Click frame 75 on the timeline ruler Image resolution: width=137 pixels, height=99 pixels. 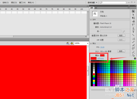[x=52, y=9]
